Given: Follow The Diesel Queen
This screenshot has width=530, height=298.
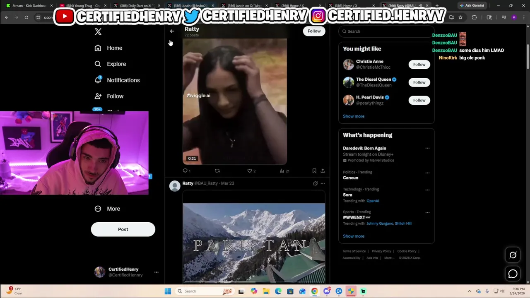Looking at the screenshot, I should point(419,82).
